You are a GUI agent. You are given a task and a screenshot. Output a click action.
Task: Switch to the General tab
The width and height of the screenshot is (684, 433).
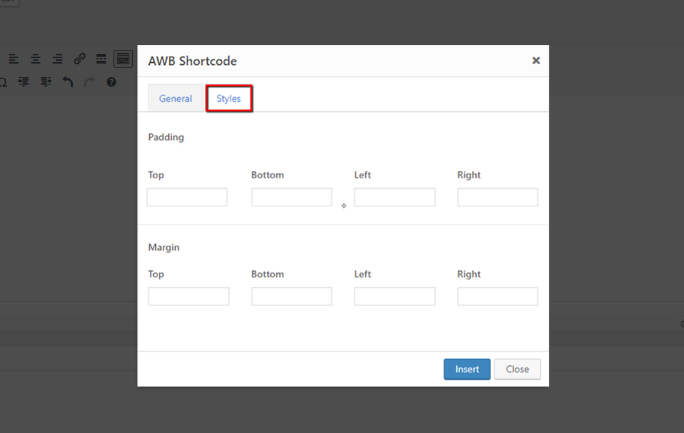coord(175,98)
